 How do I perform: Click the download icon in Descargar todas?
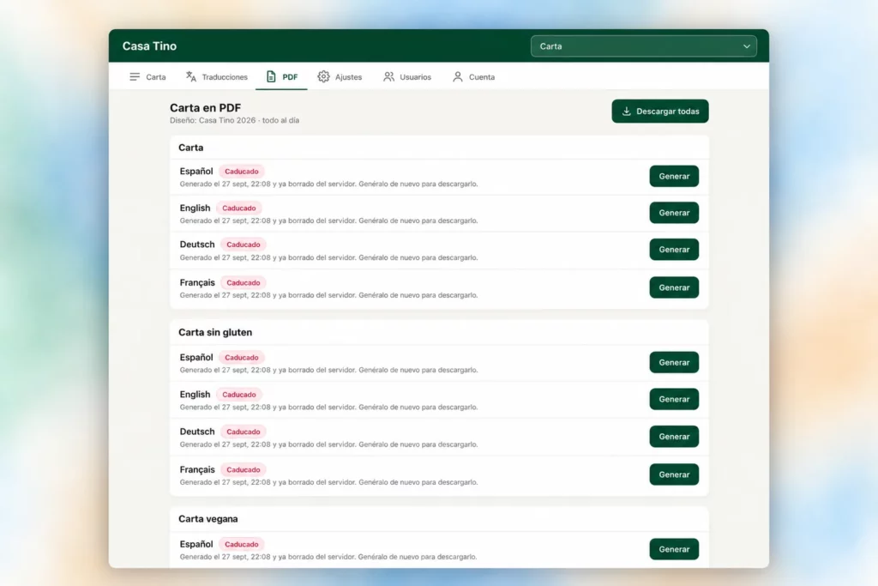(627, 112)
